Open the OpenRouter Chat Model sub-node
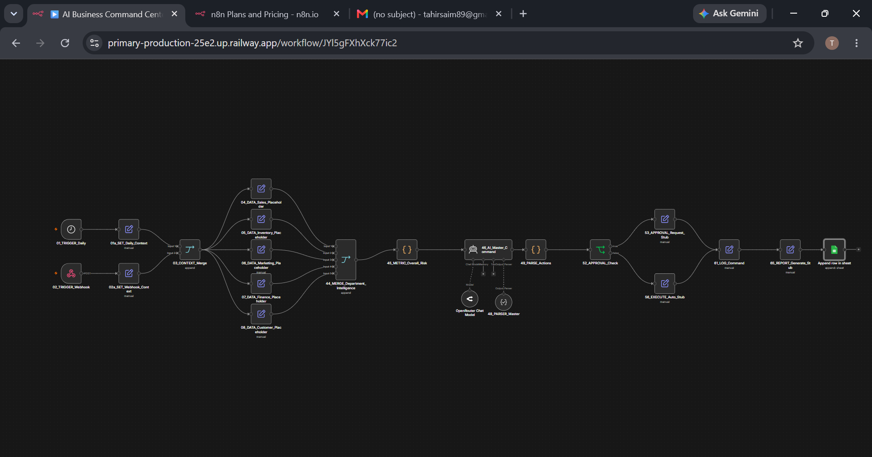872x457 pixels. click(x=470, y=299)
